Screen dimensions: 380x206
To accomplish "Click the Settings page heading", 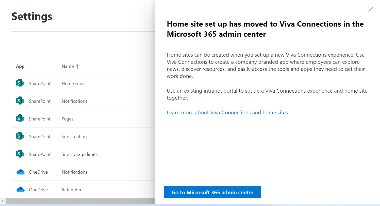I will [32, 16].
